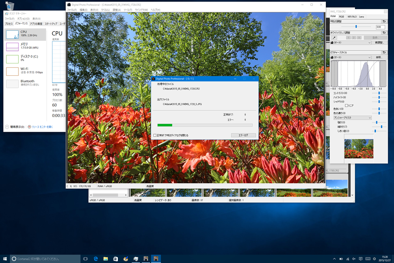Reset white balance adjustment with its undo arrow

click(x=384, y=33)
